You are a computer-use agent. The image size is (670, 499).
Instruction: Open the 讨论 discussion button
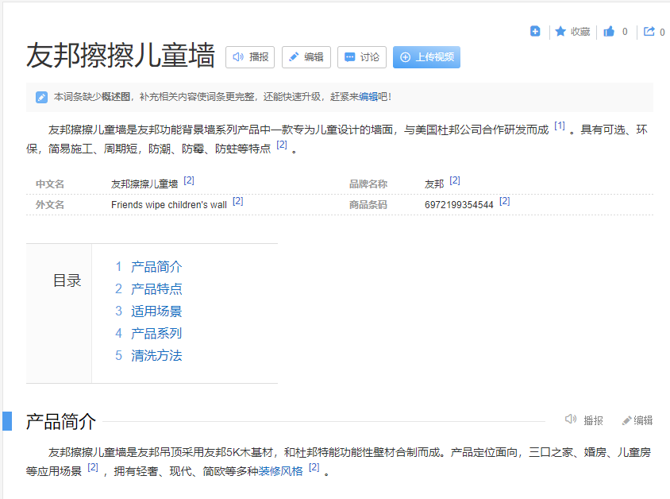point(362,57)
